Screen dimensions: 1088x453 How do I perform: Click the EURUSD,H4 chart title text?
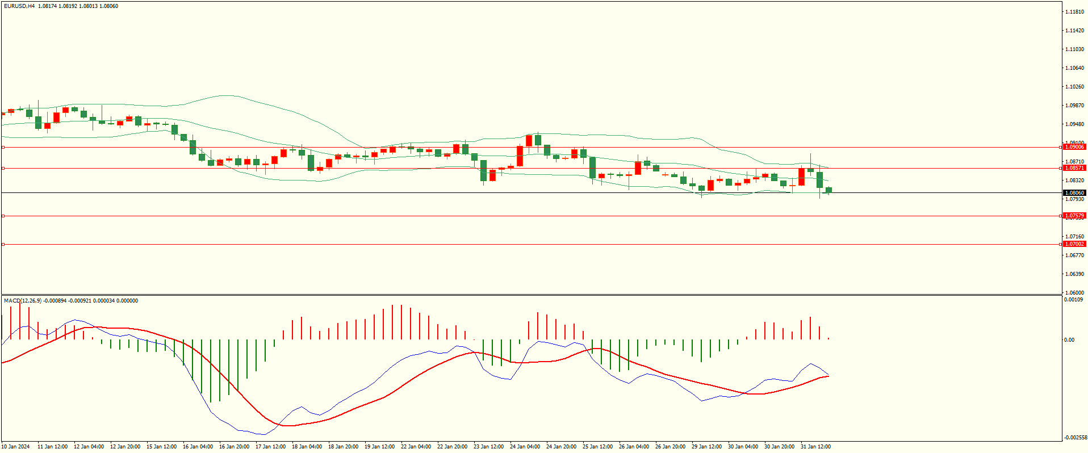pyautogui.click(x=19, y=6)
